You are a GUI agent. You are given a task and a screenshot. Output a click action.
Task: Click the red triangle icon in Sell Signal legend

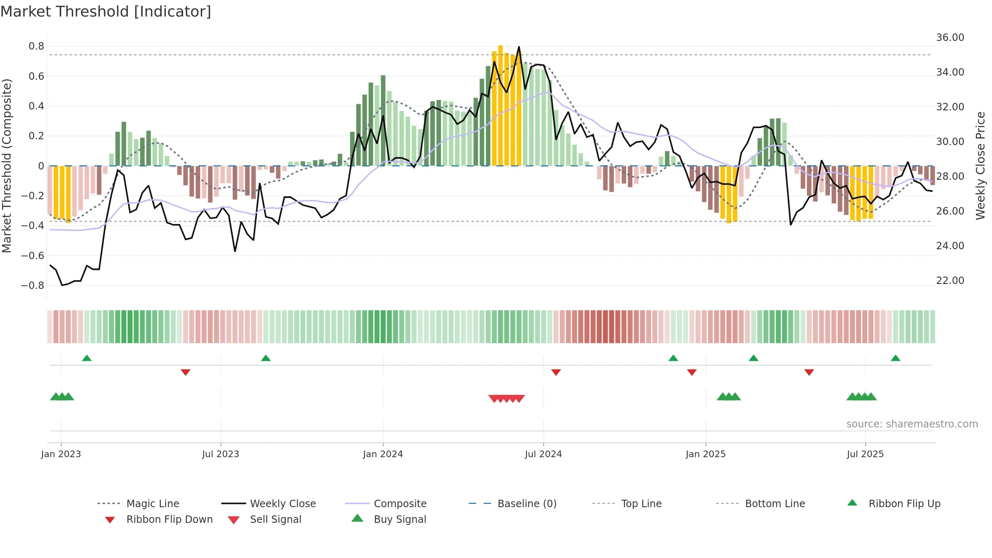[234, 520]
